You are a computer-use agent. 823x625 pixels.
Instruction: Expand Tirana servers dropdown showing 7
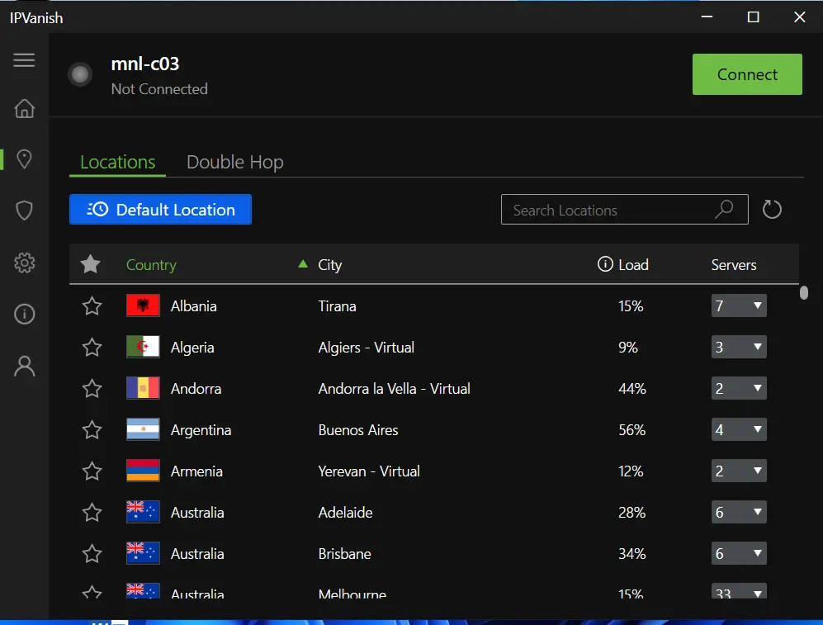click(739, 305)
